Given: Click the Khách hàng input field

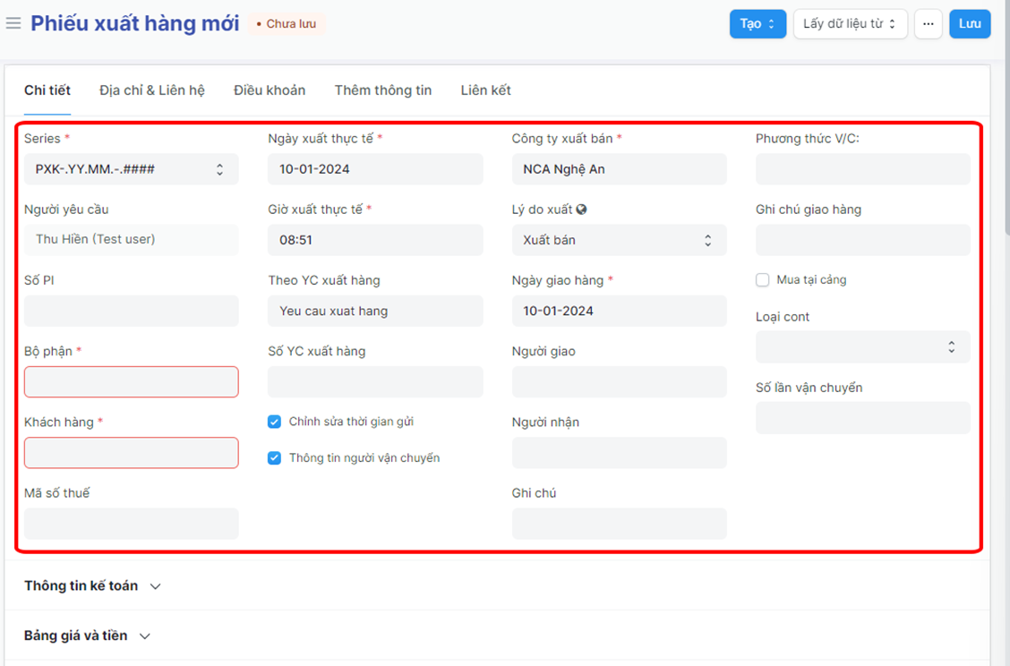Looking at the screenshot, I should (131, 453).
